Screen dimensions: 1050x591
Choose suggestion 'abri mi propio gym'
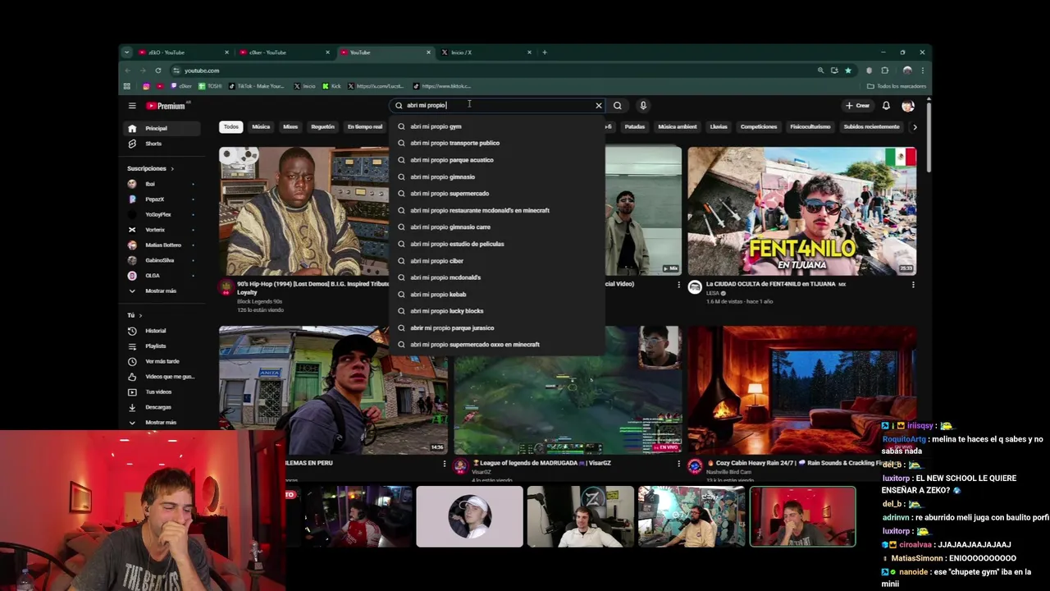[497, 126]
